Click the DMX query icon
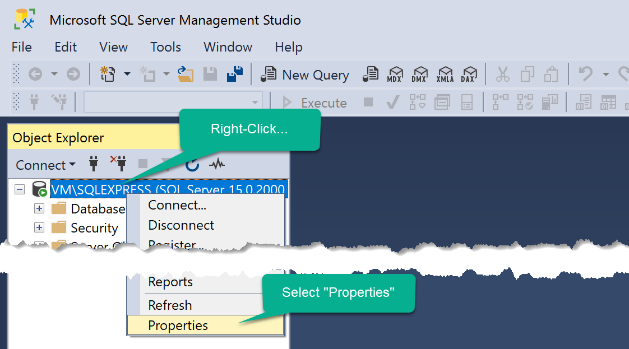 point(419,74)
